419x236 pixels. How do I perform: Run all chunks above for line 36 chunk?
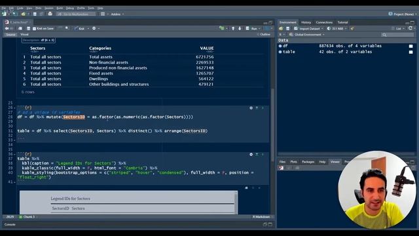[257, 155]
